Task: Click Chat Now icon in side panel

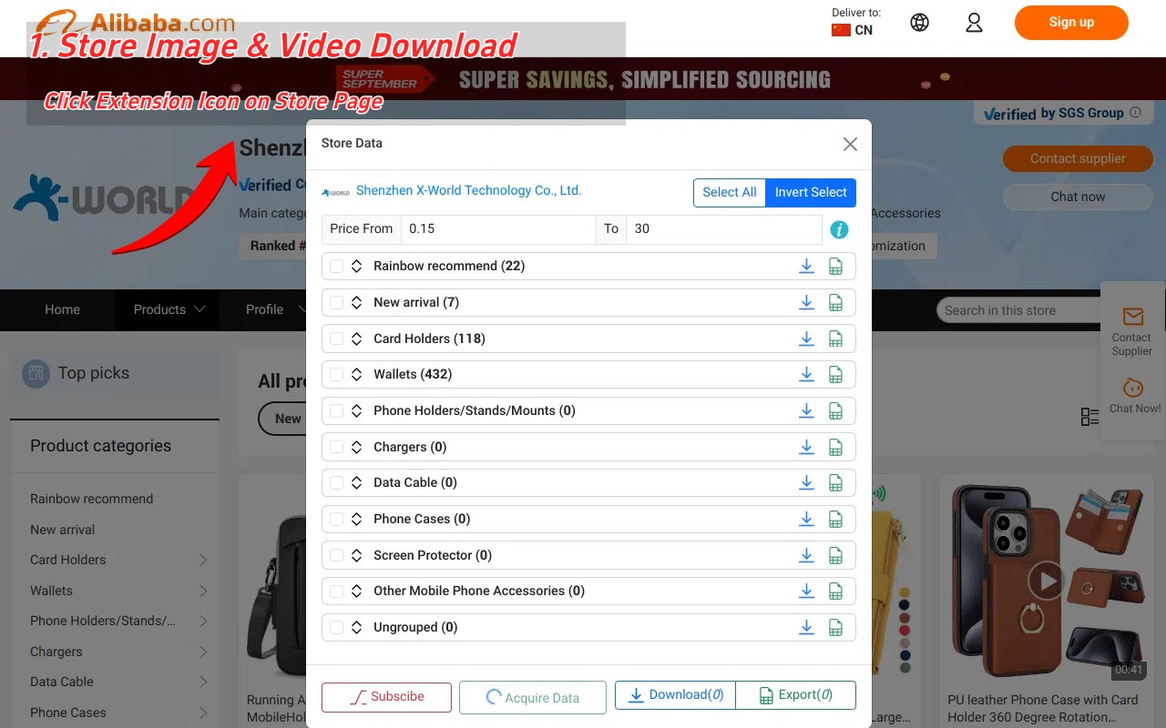Action: point(1134,388)
